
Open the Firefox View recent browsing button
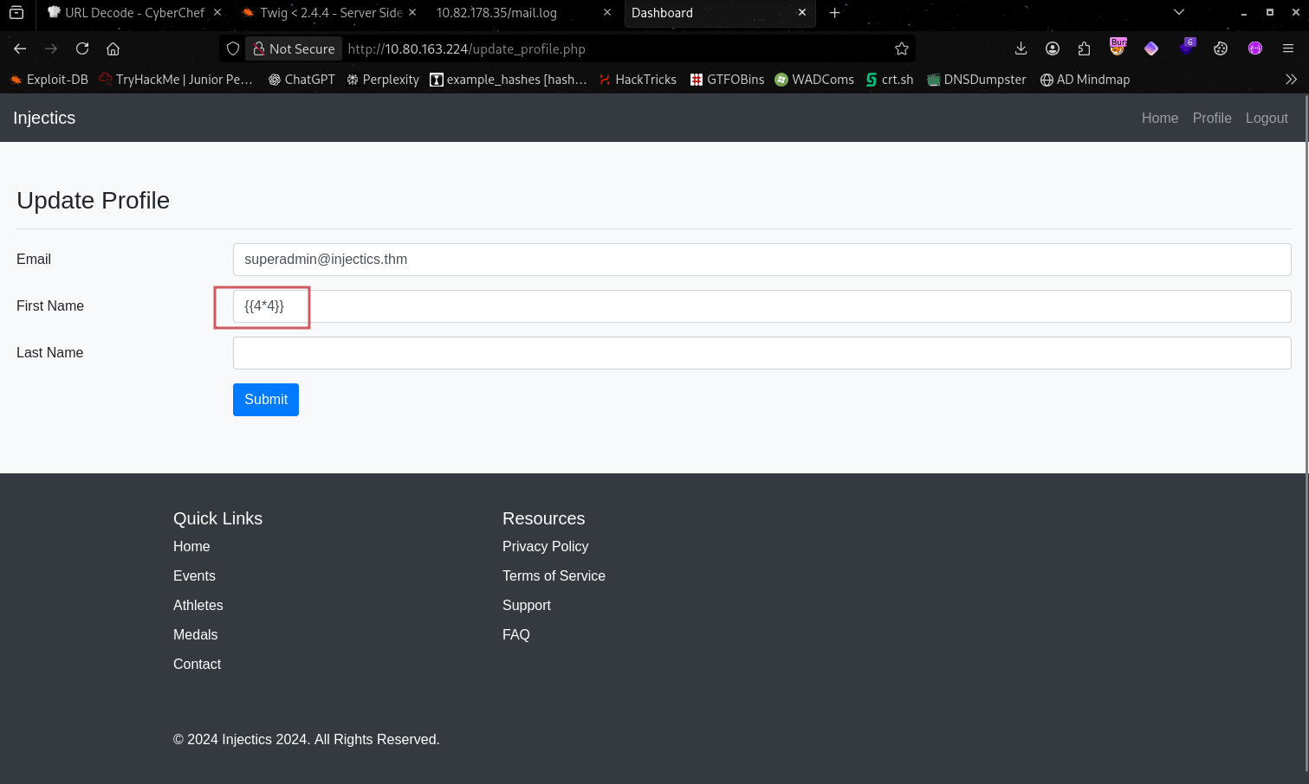click(16, 12)
